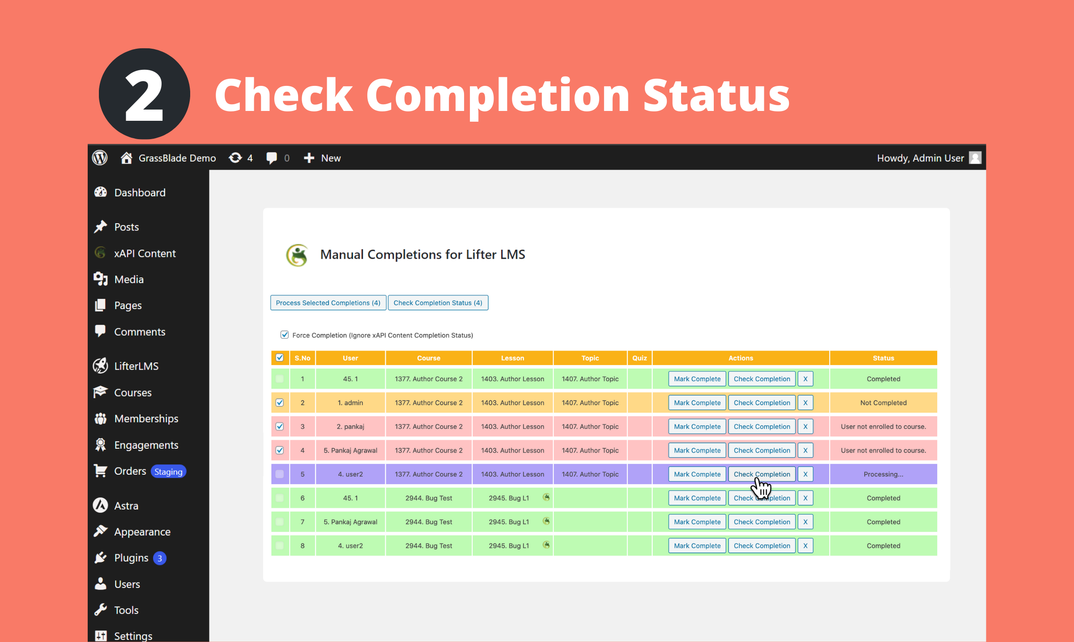Click Process Selected Completions (4) button
1074x642 pixels.
328,303
